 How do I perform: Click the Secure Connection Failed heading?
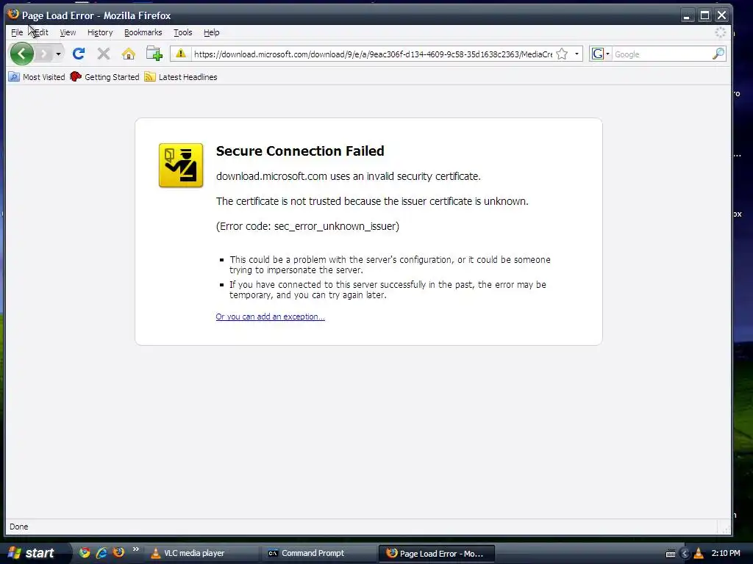[x=300, y=151]
